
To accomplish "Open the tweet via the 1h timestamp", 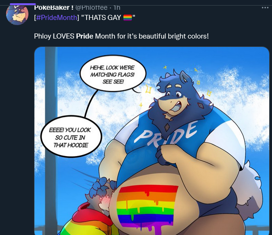I will point(117,7).
